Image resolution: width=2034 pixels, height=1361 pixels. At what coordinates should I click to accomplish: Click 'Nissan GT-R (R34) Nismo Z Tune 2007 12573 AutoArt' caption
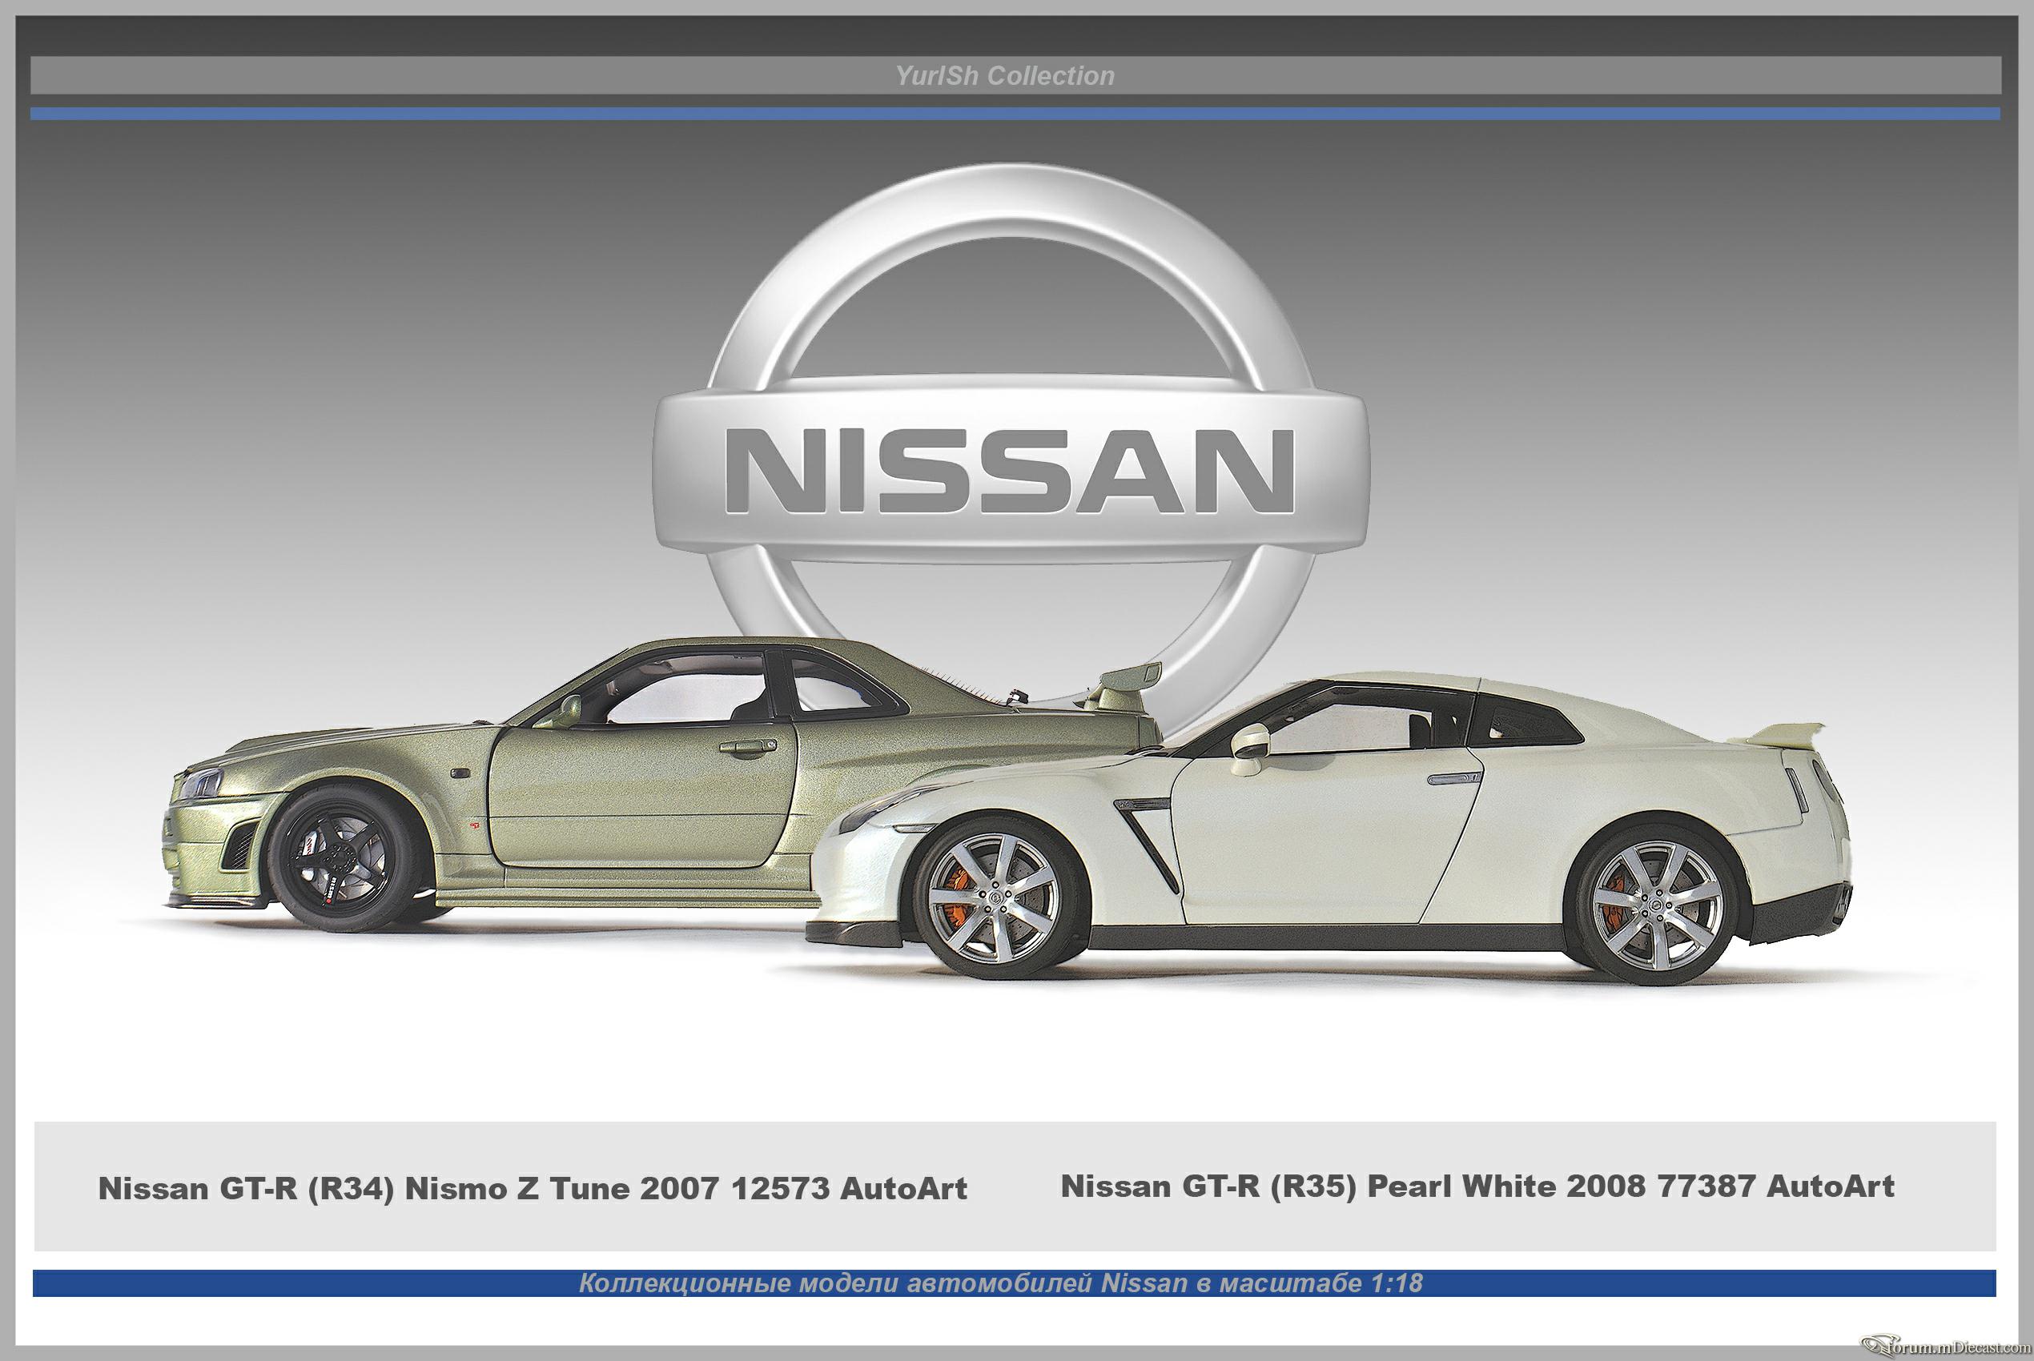coord(533,1188)
